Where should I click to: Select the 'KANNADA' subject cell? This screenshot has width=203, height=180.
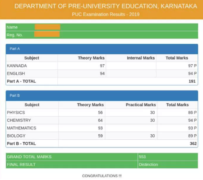point(32,66)
